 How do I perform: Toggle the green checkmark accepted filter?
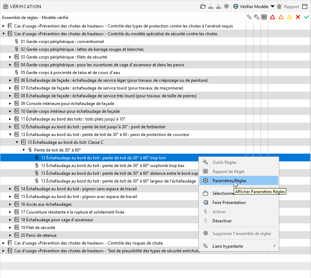[x=306, y=17]
